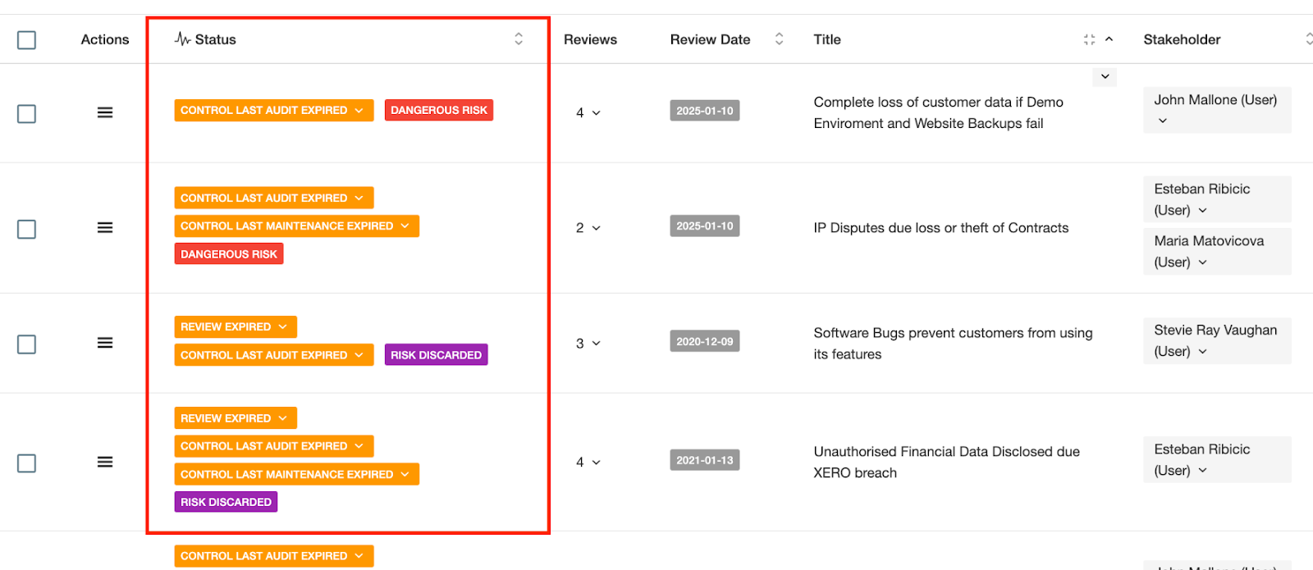Open the actions menu icon for the Software Bugs row

point(105,343)
